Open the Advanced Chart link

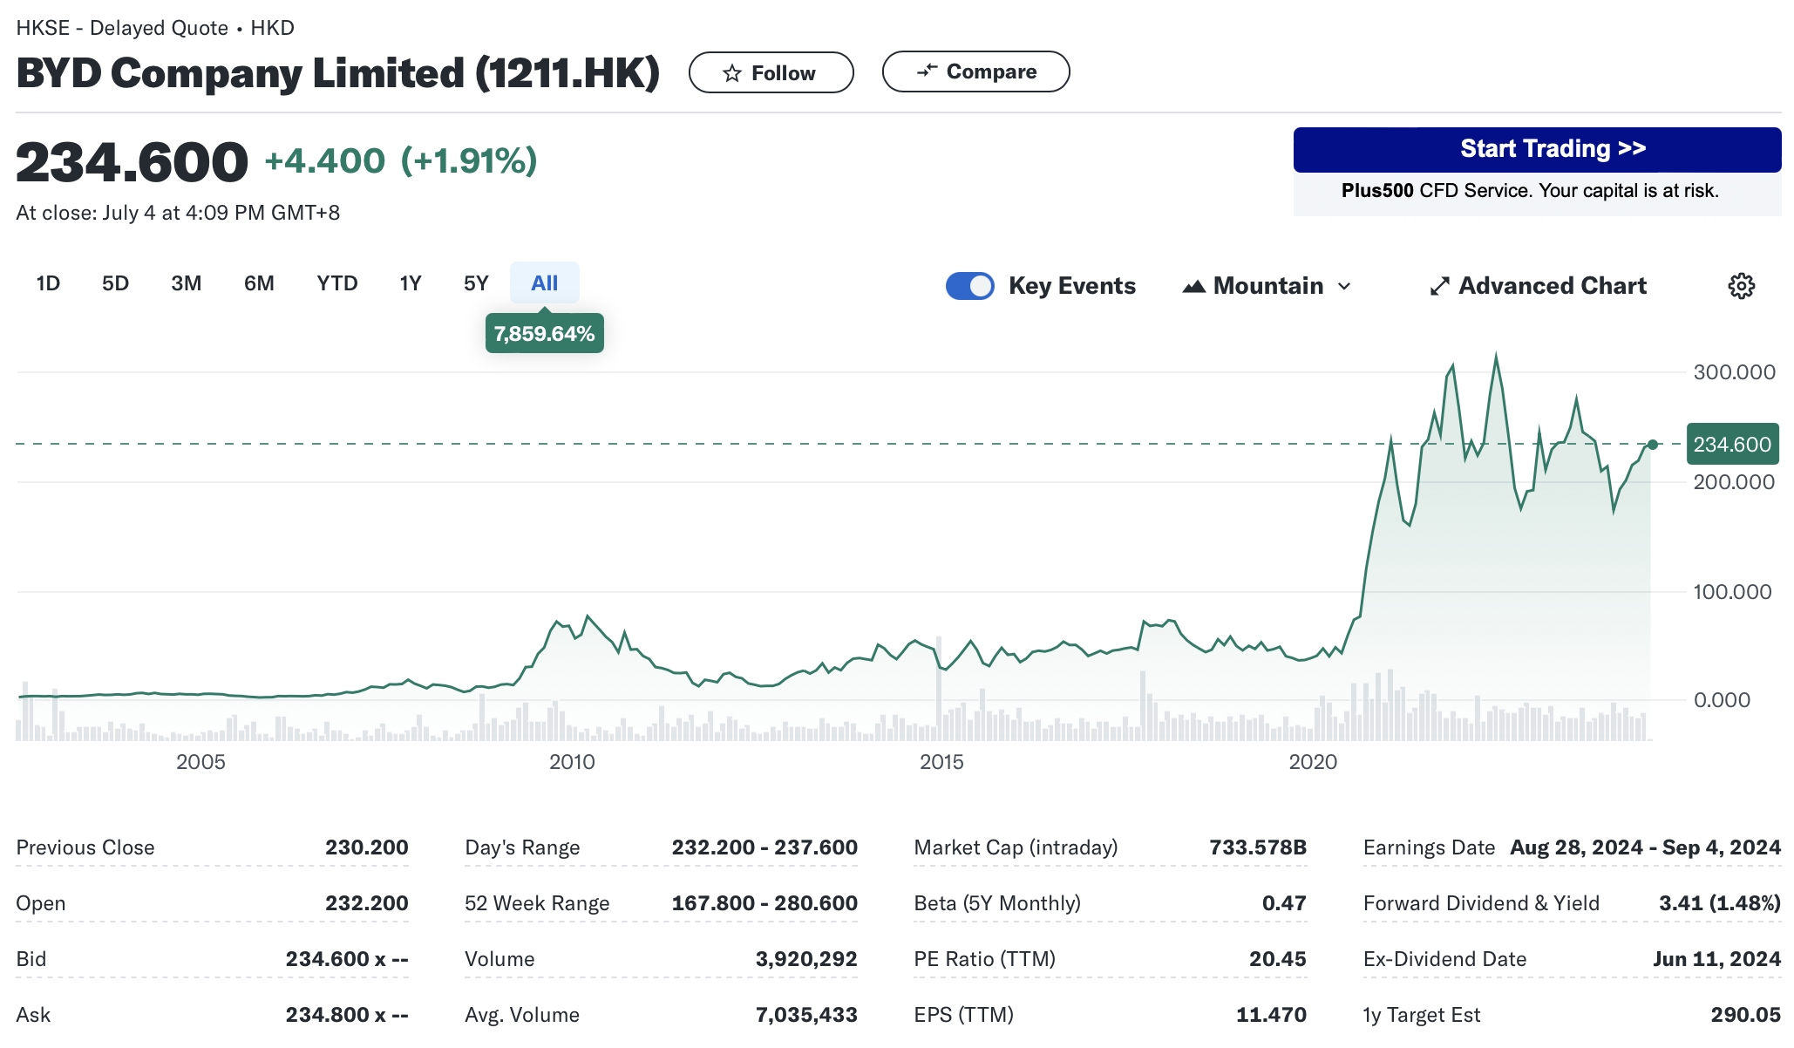[1552, 286]
